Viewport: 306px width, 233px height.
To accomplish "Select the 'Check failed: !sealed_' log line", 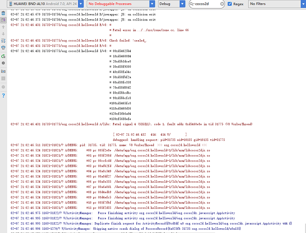I will pos(79,41).
